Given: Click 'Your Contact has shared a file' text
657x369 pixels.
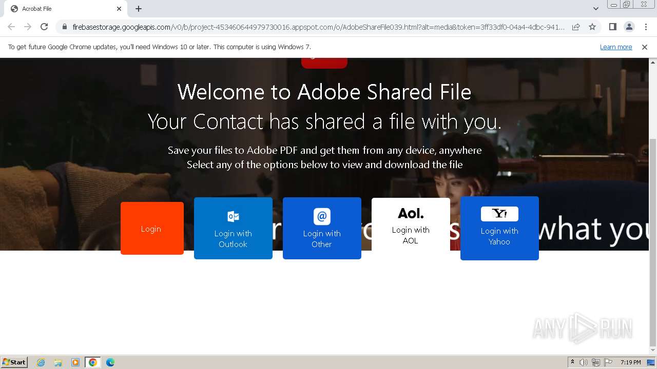Looking at the screenshot, I should click(x=324, y=122).
